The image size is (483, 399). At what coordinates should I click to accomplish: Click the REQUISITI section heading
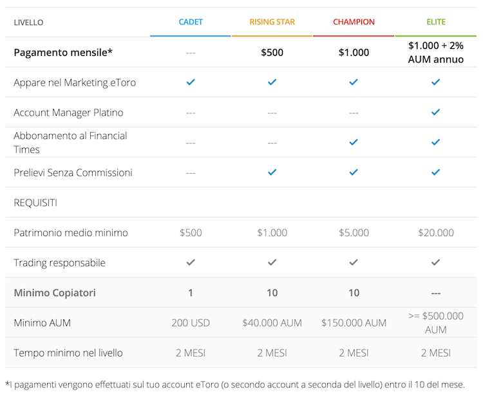(35, 203)
